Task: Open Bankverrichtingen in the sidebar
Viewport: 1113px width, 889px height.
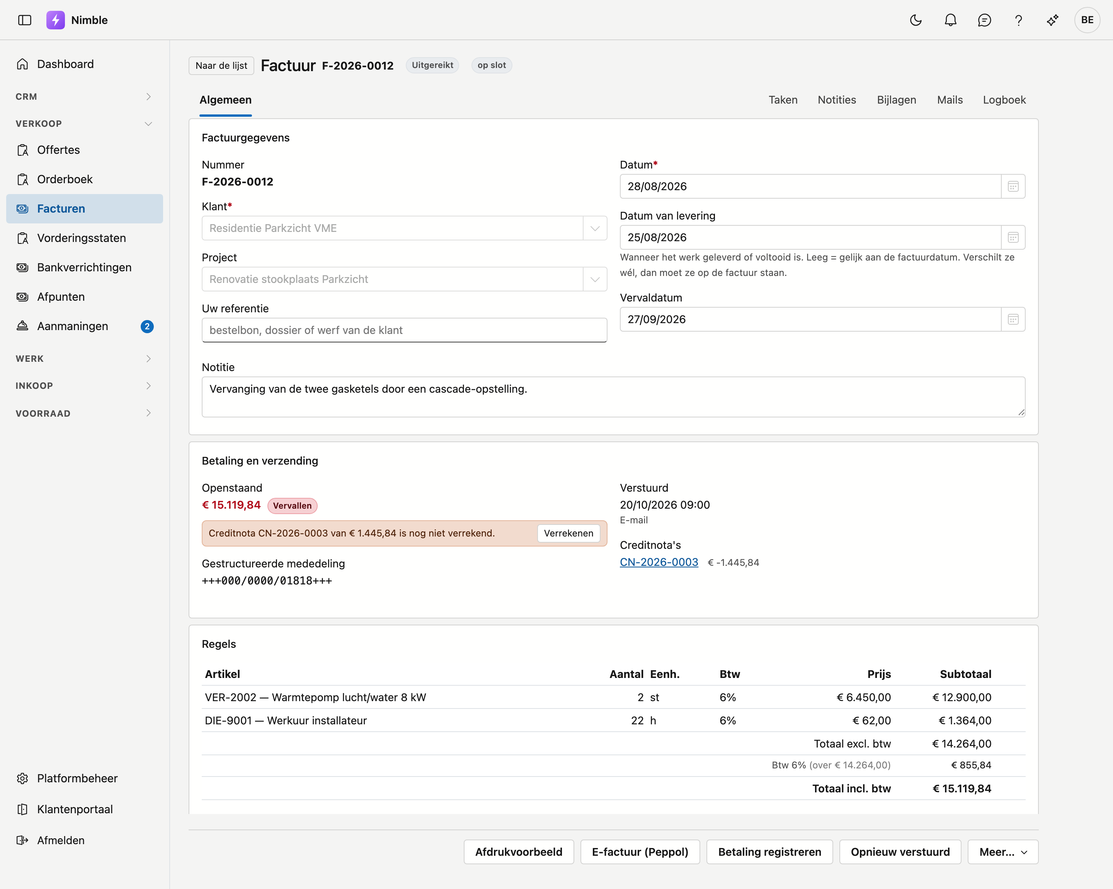Action: pyautogui.click(x=85, y=267)
